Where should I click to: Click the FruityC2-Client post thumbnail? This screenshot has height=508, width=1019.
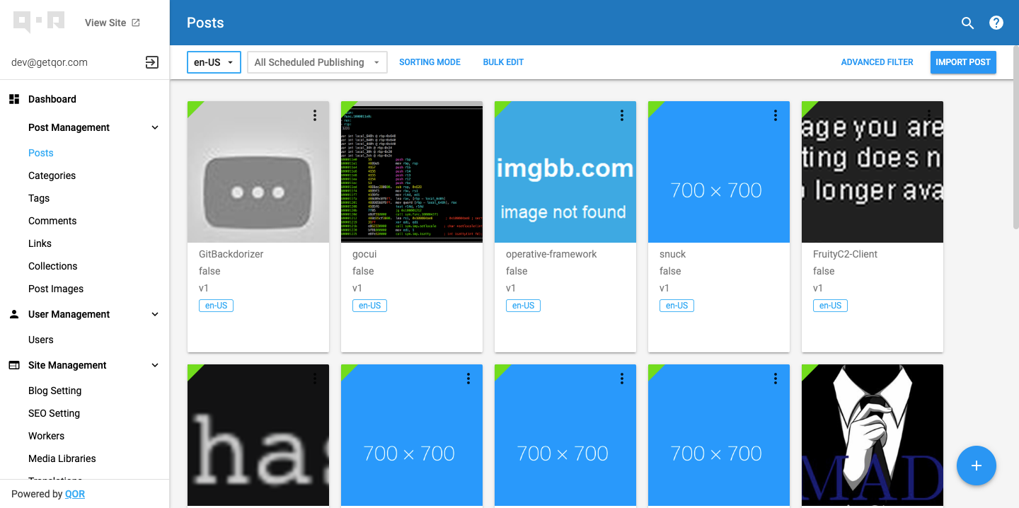(x=873, y=172)
